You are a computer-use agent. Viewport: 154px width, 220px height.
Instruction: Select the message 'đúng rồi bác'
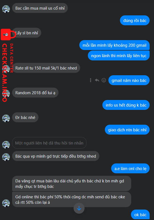[135, 21]
